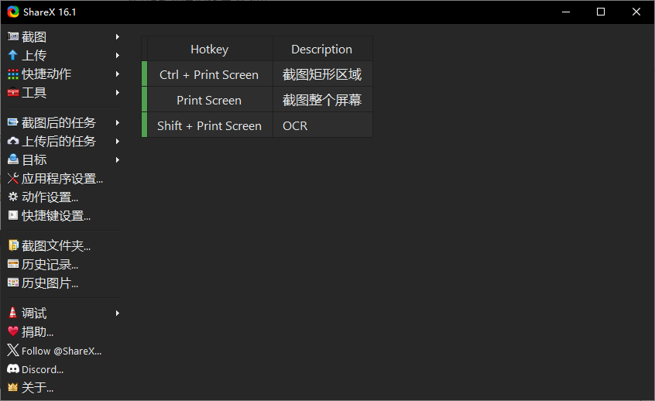Click the green indicator for Shift + Print Screen
Viewport: 655px width, 401px height.
click(144, 125)
